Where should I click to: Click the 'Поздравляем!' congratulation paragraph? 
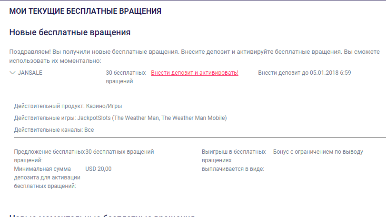coord(195,56)
